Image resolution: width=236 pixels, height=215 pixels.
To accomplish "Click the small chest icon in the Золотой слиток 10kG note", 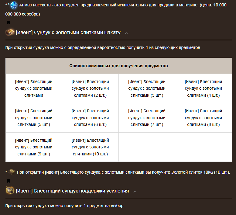I will [x=12, y=172].
